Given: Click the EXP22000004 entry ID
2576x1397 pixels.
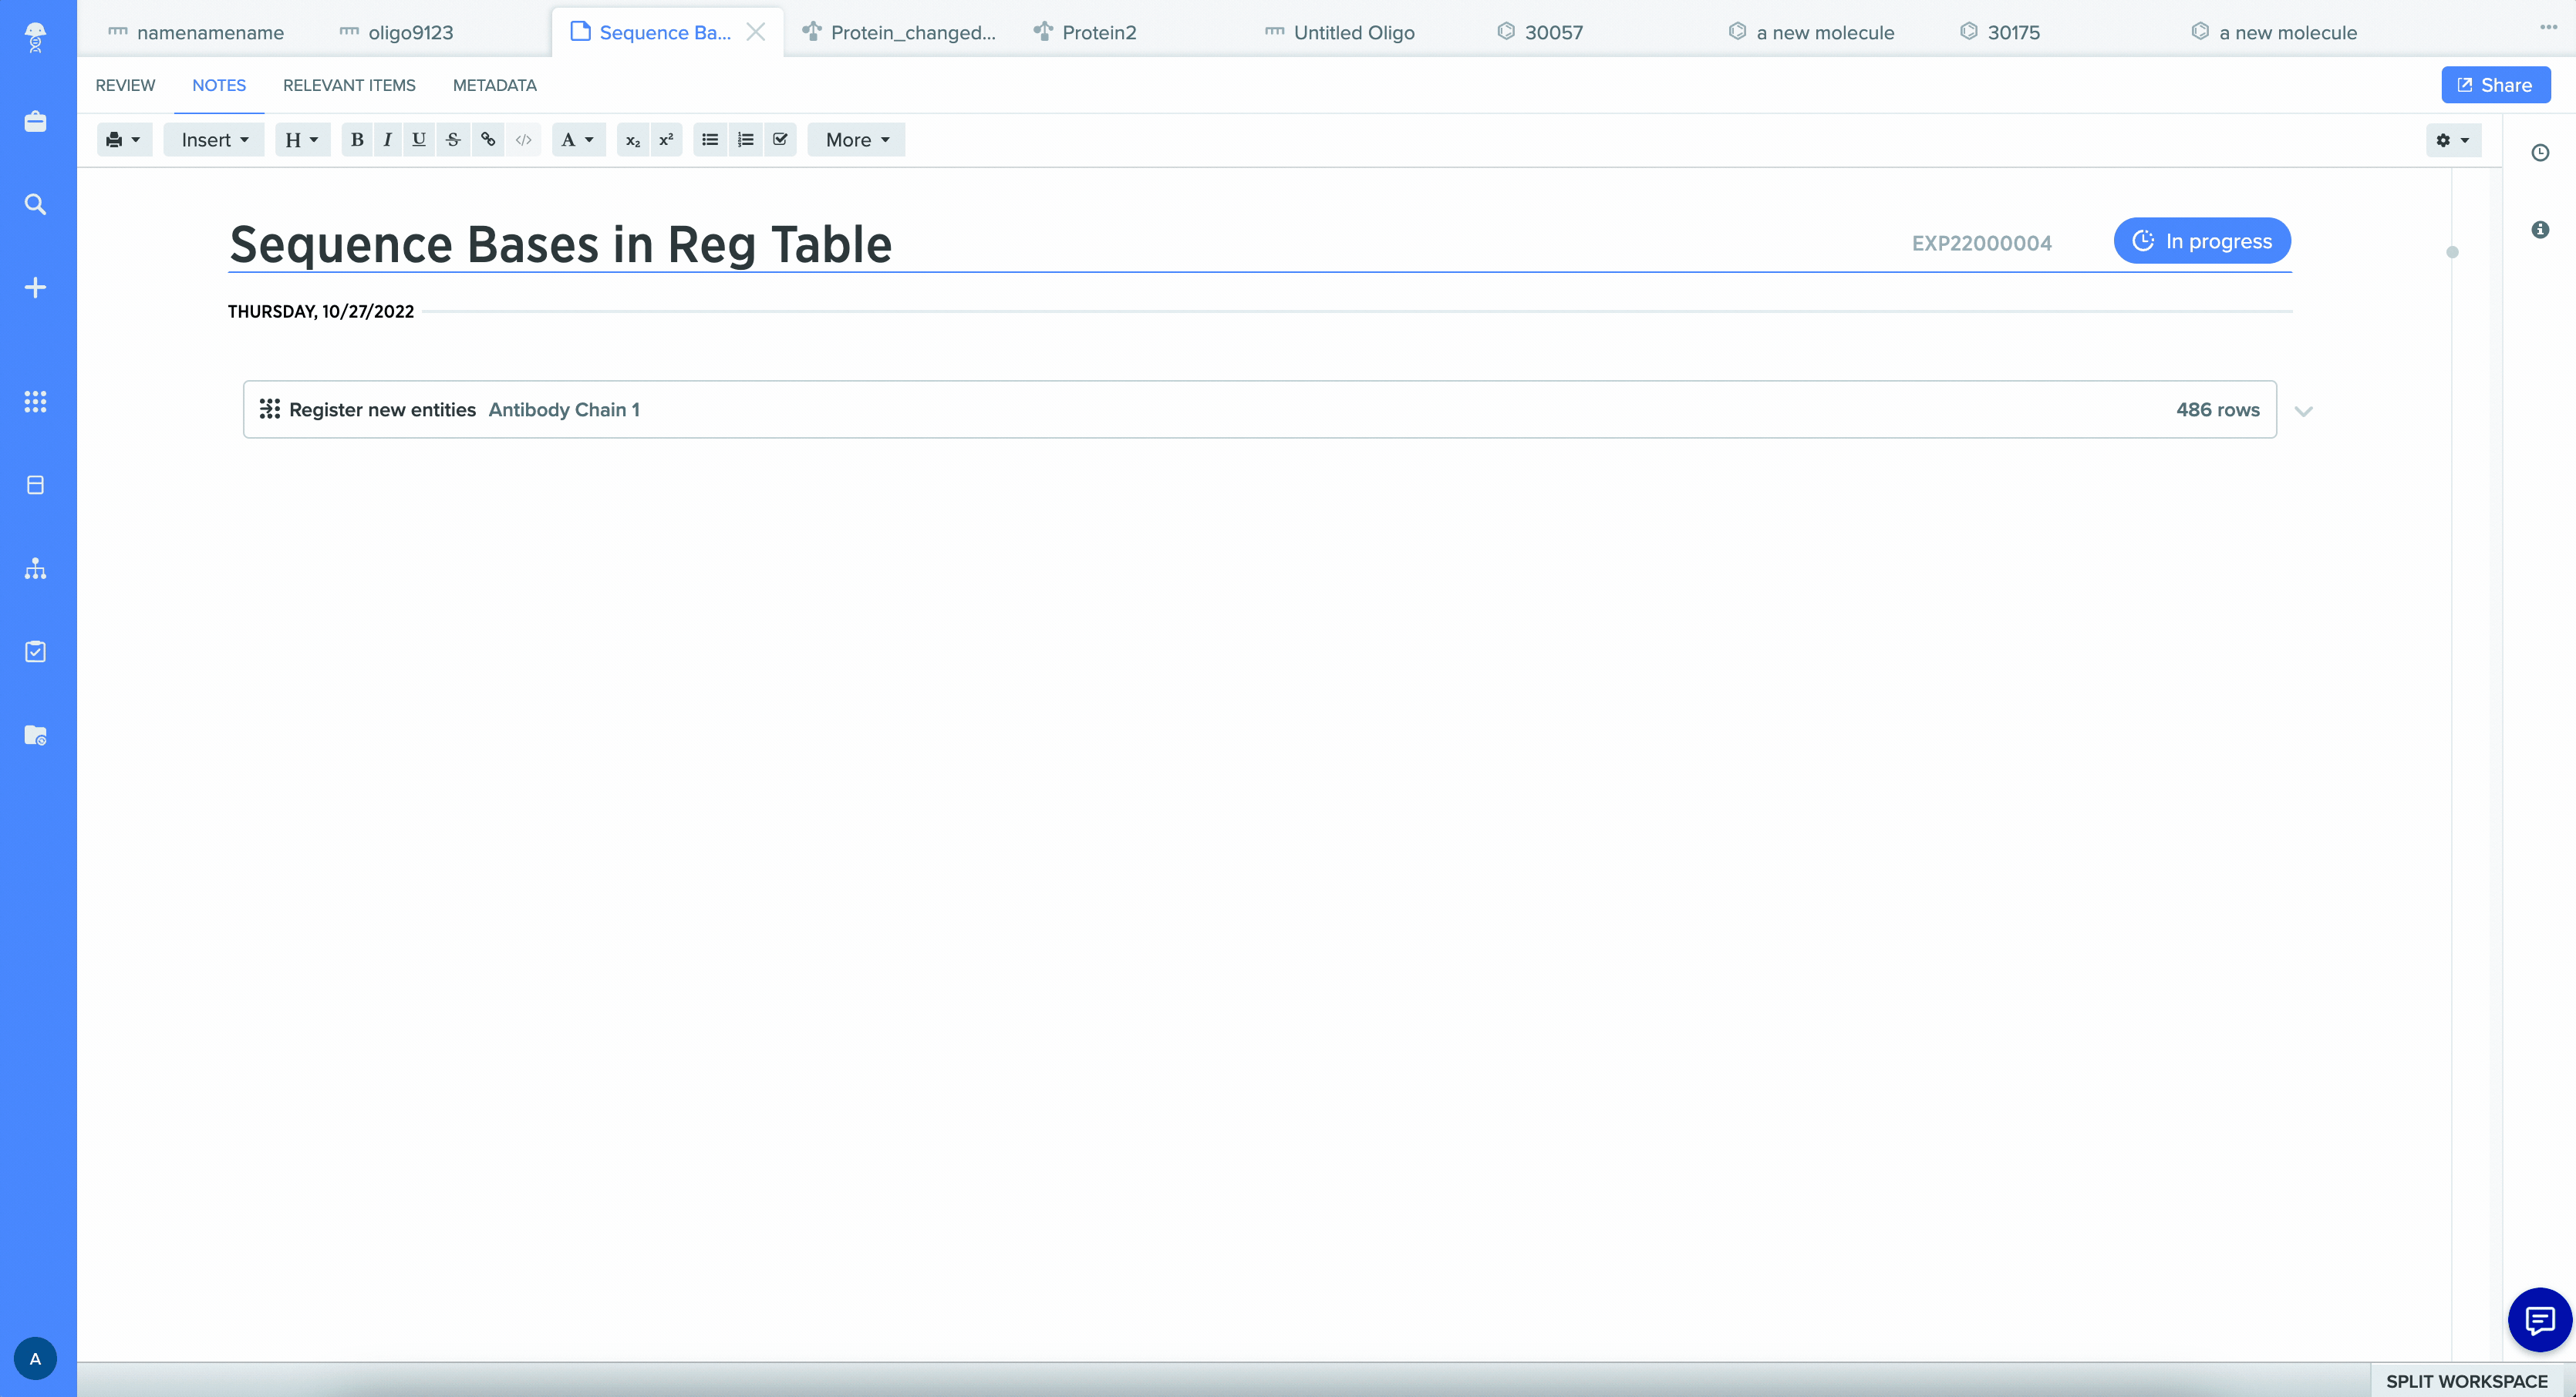Looking at the screenshot, I should tap(1981, 243).
